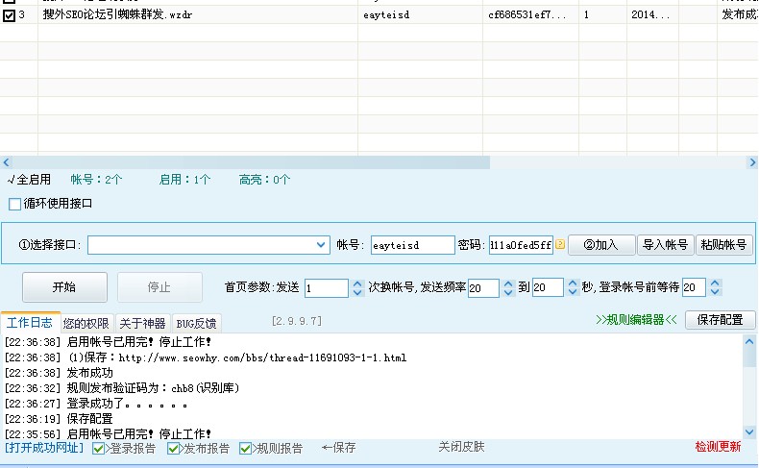Click the 密码 input field
759x468 pixels.
[x=521, y=245]
